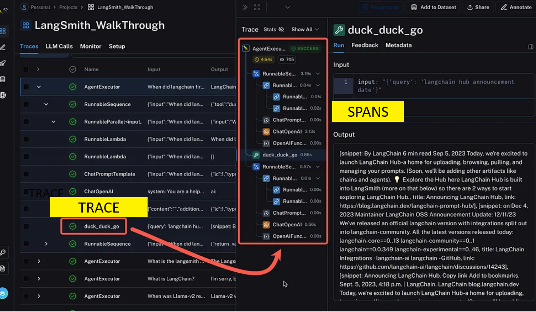Expand the trace panel to fullscreen
This screenshot has height=312, width=536.
(257, 7)
